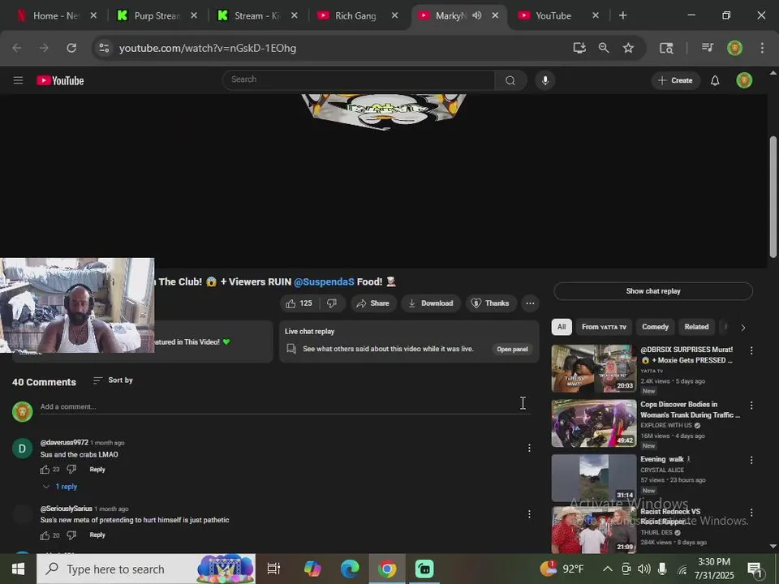Image resolution: width=779 pixels, height=584 pixels.
Task: Click the page vertical scrollbar thumb
Action: tap(773, 196)
